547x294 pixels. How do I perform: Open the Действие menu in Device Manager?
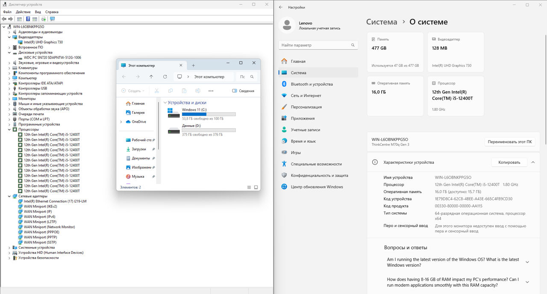pyautogui.click(x=23, y=12)
